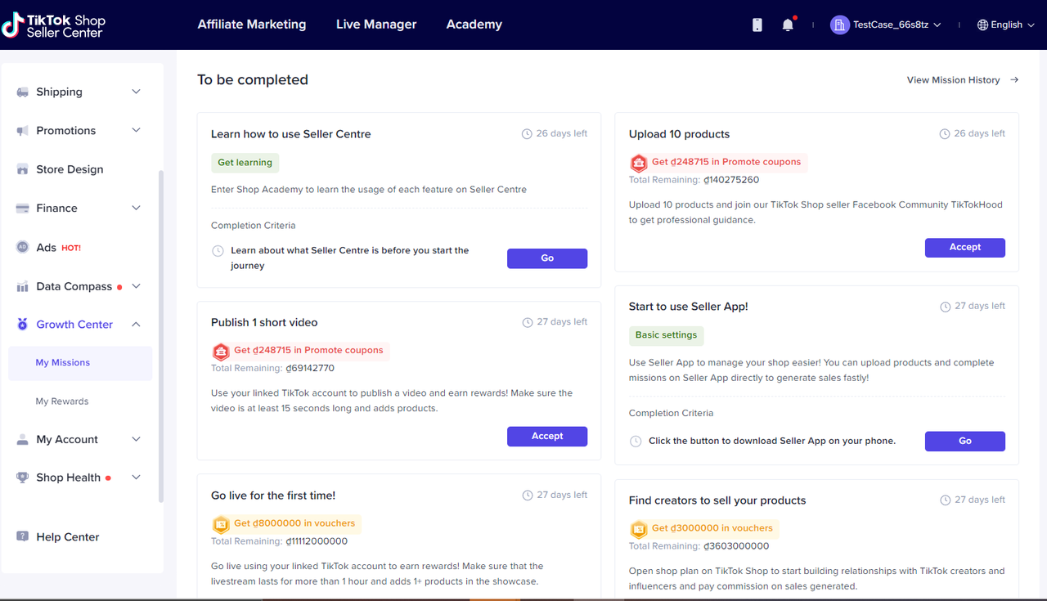The image size is (1047, 601).
Task: Click the sidebar vertical scrollbar
Action: tap(160, 335)
